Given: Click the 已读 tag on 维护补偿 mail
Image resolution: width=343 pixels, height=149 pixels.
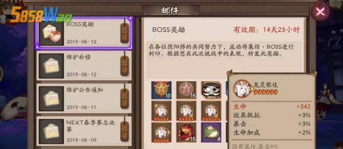Looking at the screenshot, I should pyautogui.click(x=124, y=66).
